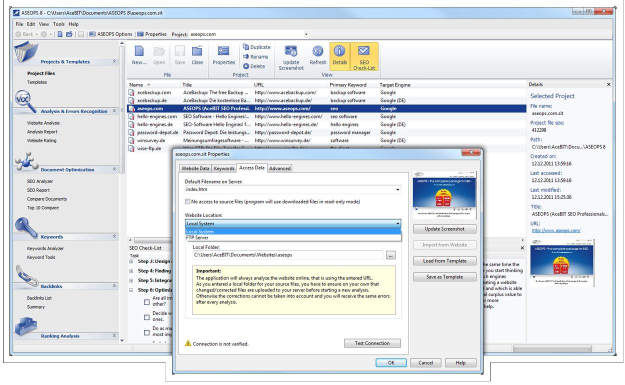Check the 'Are all im...' checklist task
The height and width of the screenshot is (385, 625).
pos(147,301)
